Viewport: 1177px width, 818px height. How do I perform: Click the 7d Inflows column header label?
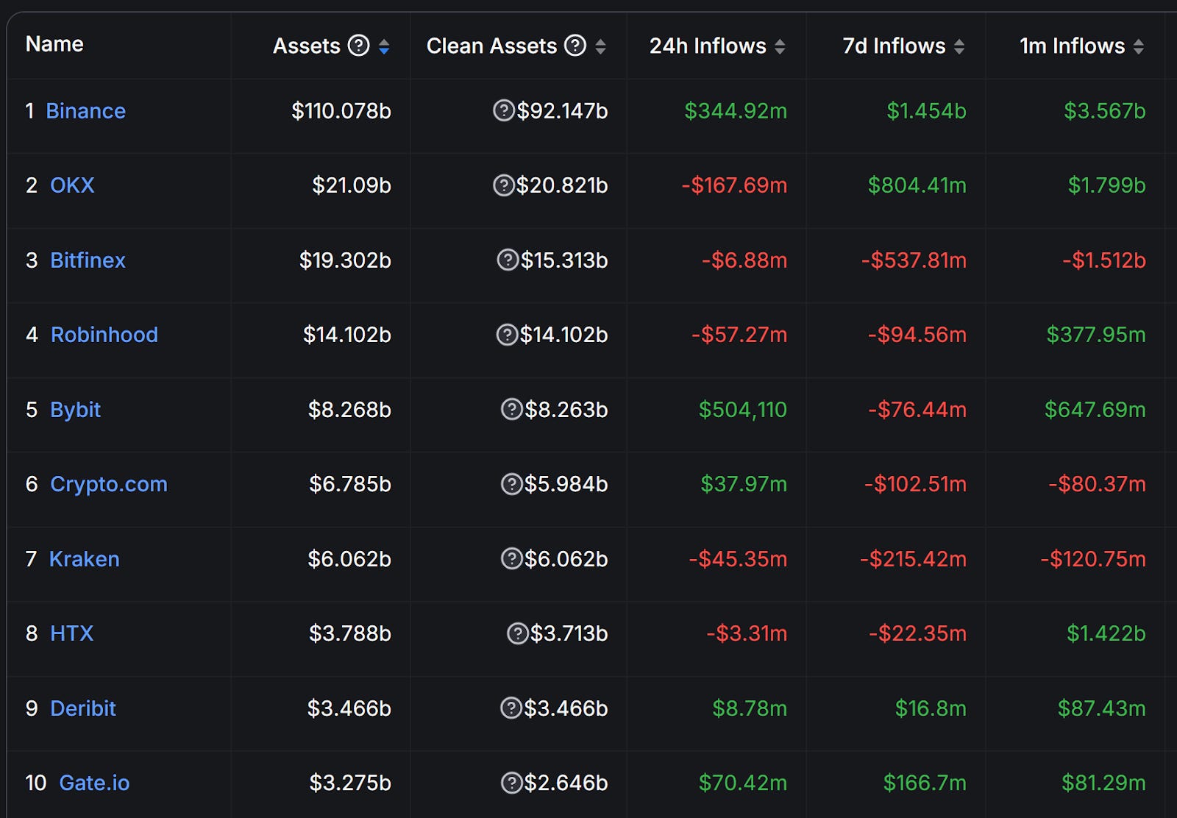(x=894, y=46)
